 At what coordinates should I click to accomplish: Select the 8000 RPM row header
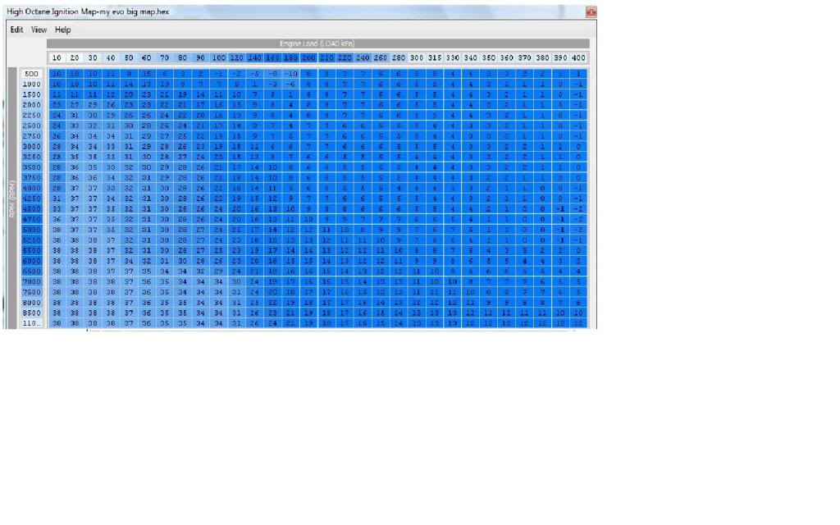pyautogui.click(x=32, y=302)
